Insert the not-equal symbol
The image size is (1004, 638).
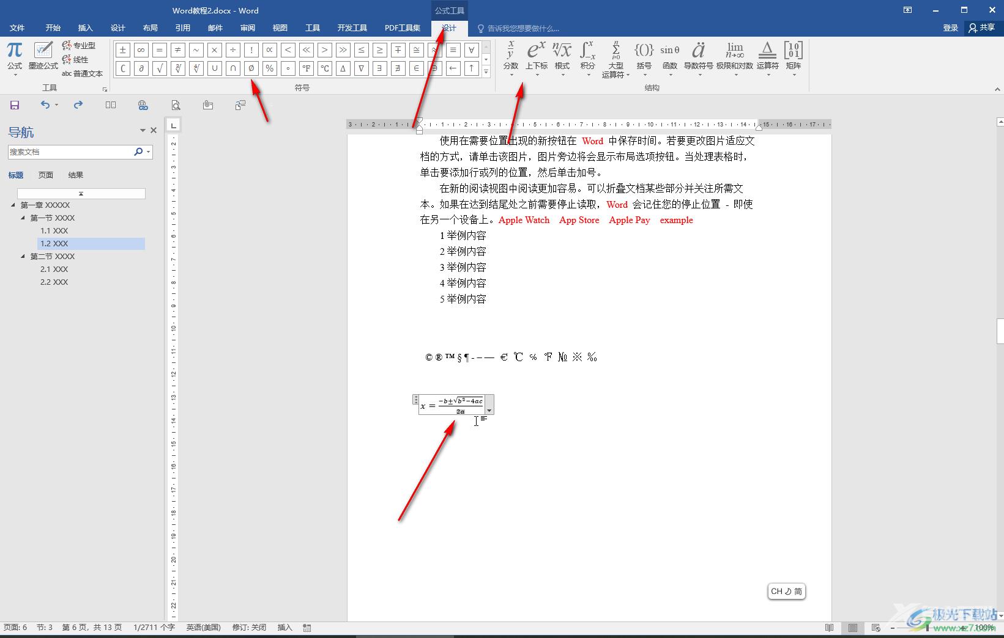pos(178,50)
